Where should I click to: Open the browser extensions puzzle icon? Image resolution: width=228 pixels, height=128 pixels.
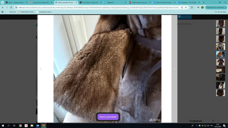192,8
